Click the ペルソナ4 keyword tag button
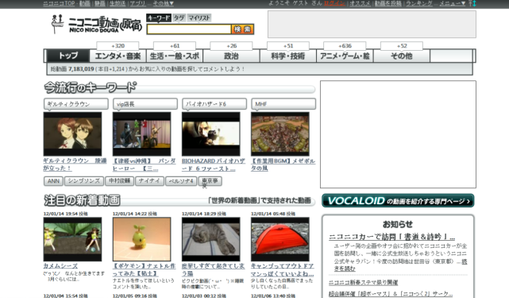 coord(181,181)
